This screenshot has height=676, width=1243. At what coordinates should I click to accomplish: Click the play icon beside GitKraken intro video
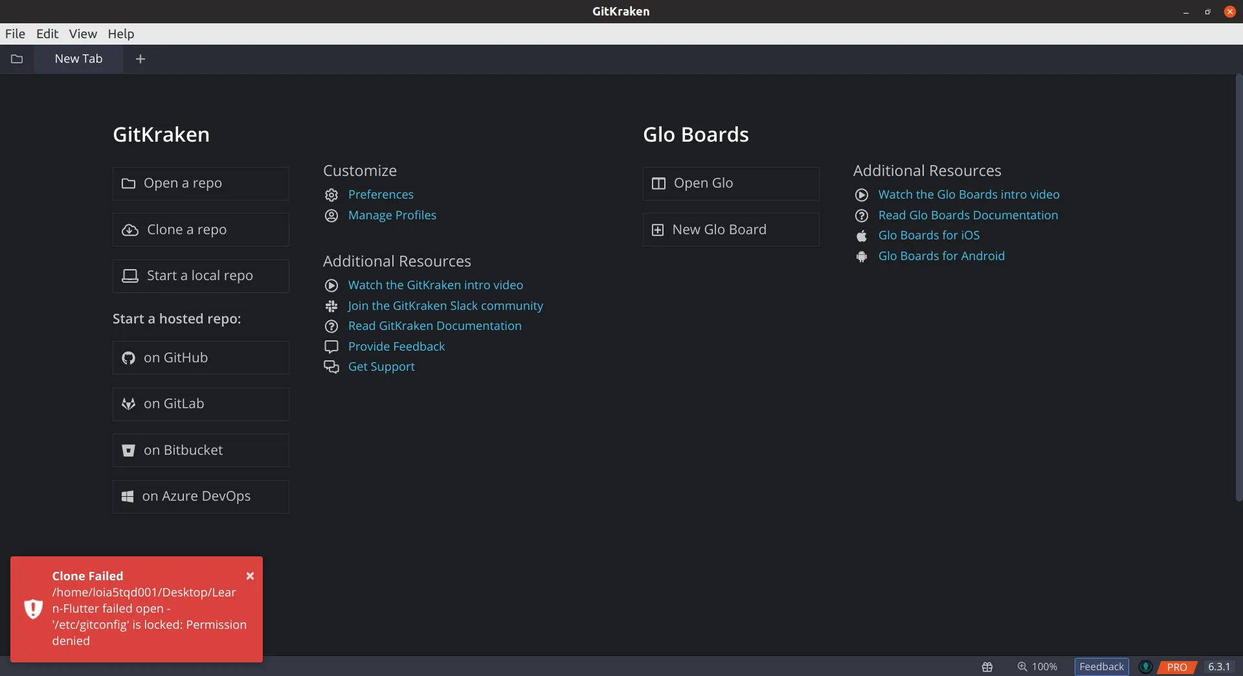[331, 285]
